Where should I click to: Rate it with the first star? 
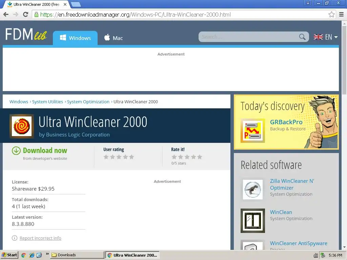pyautogui.click(x=174, y=157)
